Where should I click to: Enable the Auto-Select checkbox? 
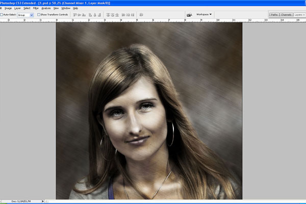pyautogui.click(x=2, y=15)
